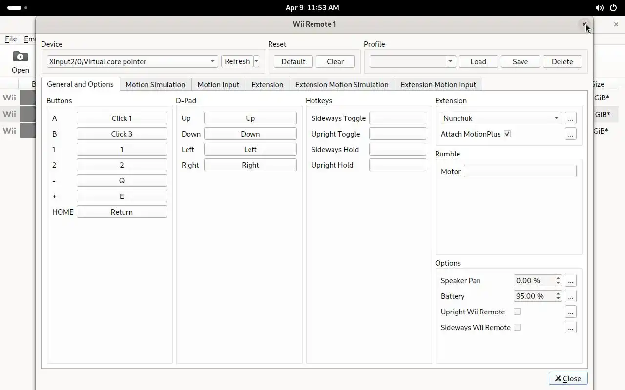Open the Extension Motion Input tab
Image resolution: width=625 pixels, height=390 pixels.
coord(438,84)
